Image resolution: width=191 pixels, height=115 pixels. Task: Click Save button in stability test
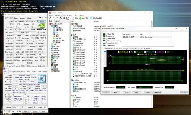(136, 92)
